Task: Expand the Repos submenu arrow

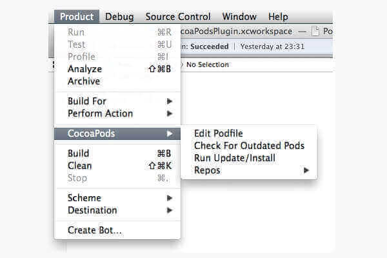Action: tap(306, 170)
